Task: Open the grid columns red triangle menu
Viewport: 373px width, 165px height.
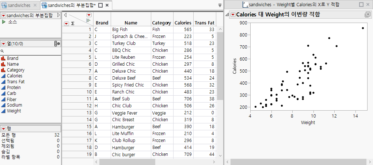Action: pyautogui.click(x=89, y=15)
